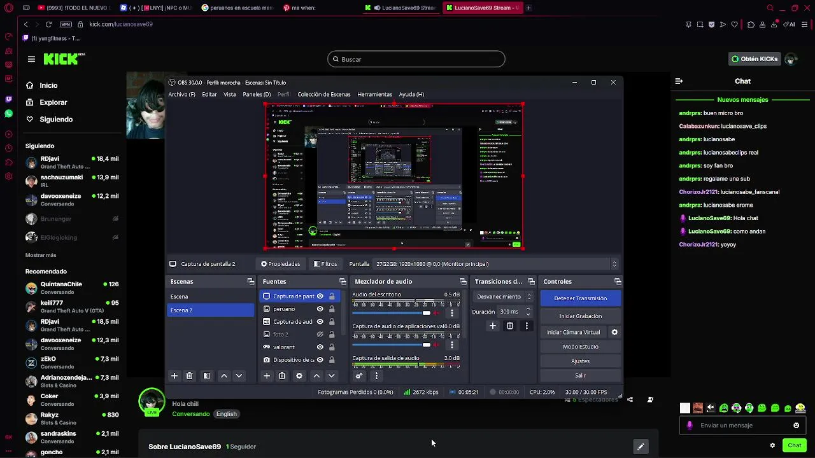The width and height of the screenshot is (815, 458).
Task: Open Desvanecimiento transition dropdown
Action: 503,296
